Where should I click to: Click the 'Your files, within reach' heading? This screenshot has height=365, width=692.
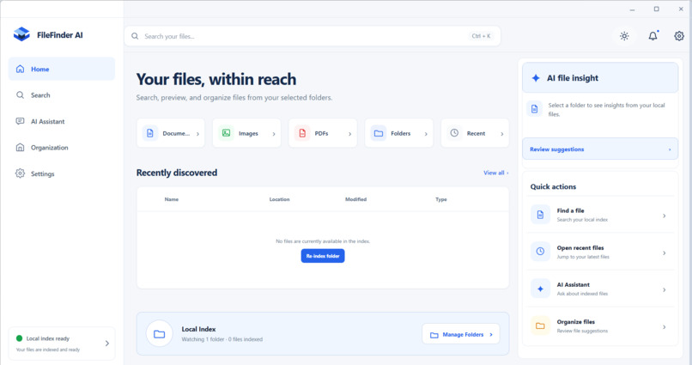pos(216,80)
